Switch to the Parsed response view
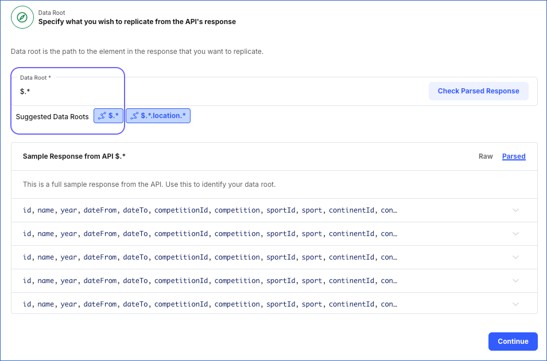 tap(513, 156)
